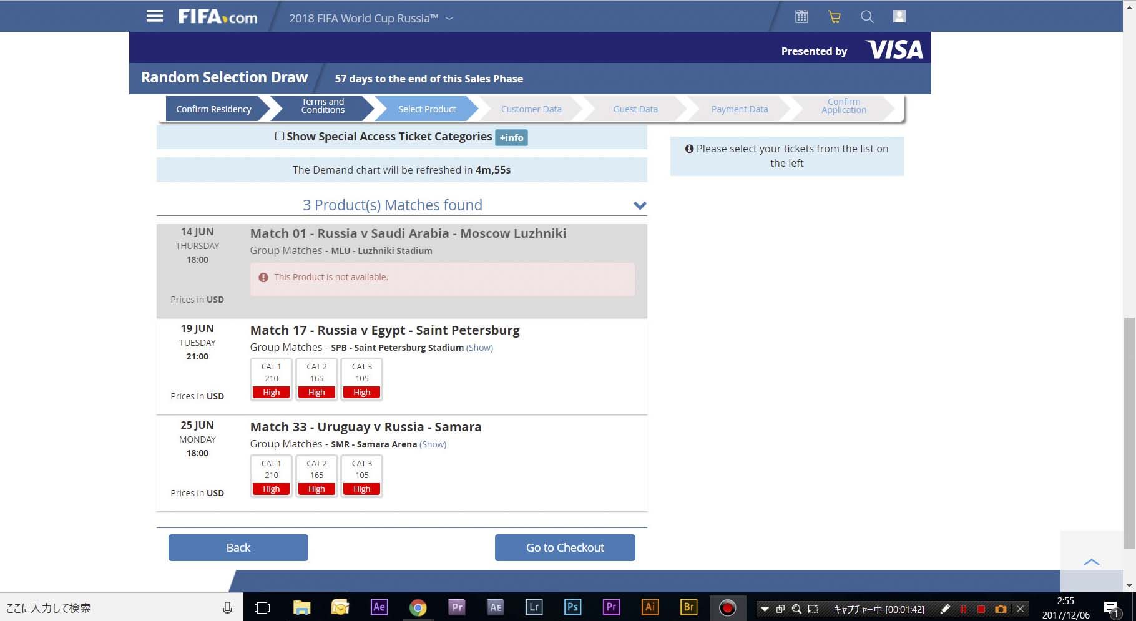Screen dimensions: 1136x621
Task: Open the match calendar icon
Action: click(x=801, y=17)
